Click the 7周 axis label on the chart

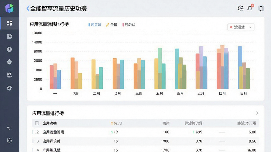(x=76, y=93)
